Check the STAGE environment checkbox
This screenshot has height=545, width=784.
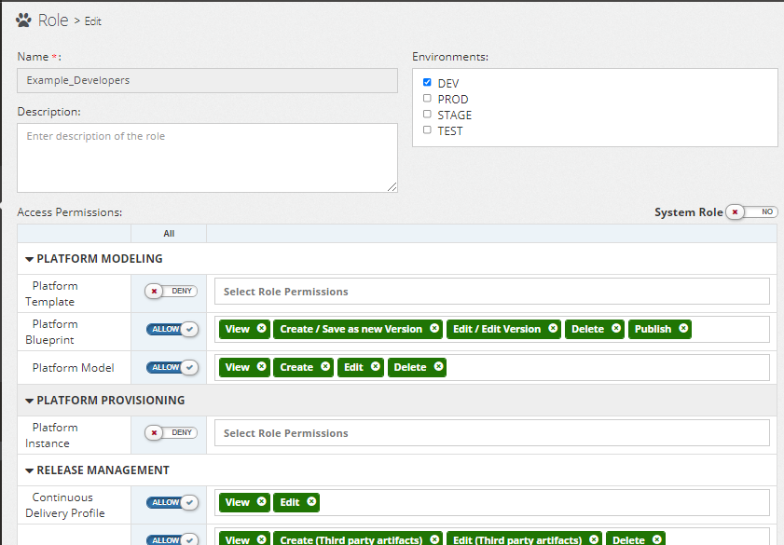click(x=427, y=115)
